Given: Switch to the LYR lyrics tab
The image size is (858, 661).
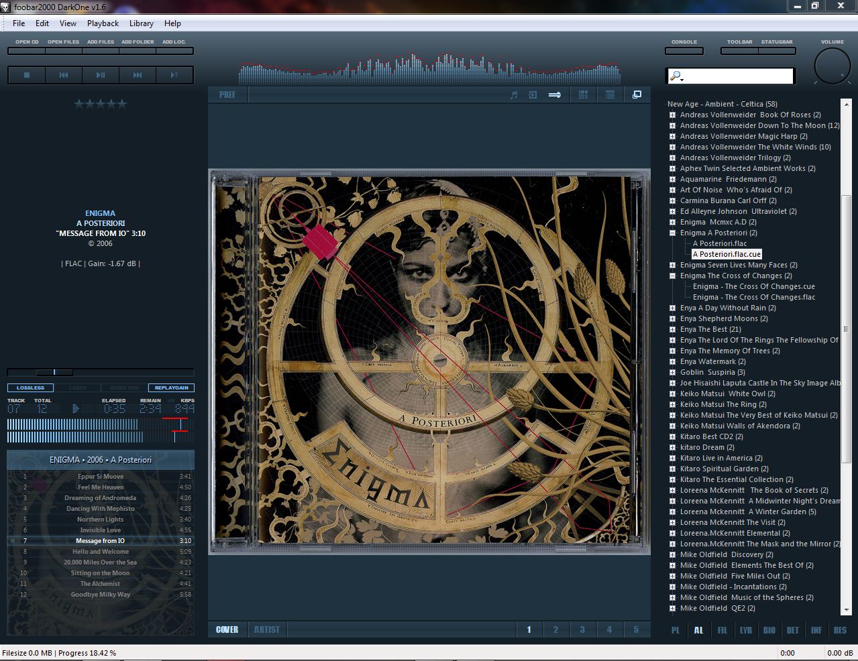Looking at the screenshot, I should [746, 630].
